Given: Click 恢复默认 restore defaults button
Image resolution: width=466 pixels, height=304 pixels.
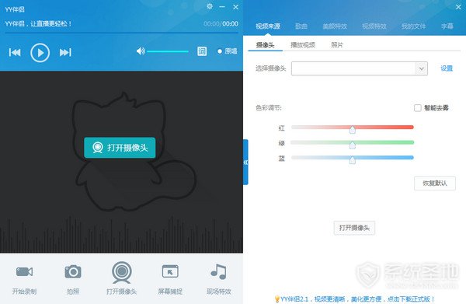Looking at the screenshot, I should pyautogui.click(x=435, y=183).
